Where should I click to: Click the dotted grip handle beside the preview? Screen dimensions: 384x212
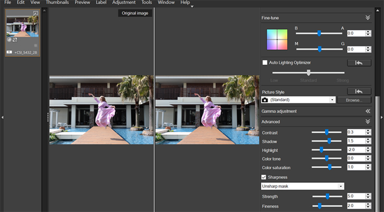pos(48,117)
